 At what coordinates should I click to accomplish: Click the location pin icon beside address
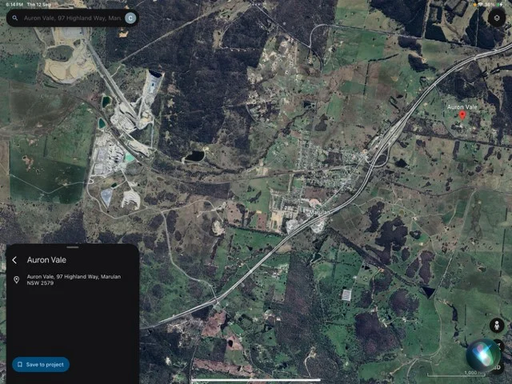click(16, 280)
